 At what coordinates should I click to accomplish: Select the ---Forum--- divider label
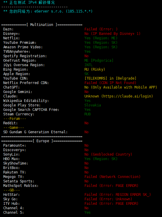click(x=15, y=119)
